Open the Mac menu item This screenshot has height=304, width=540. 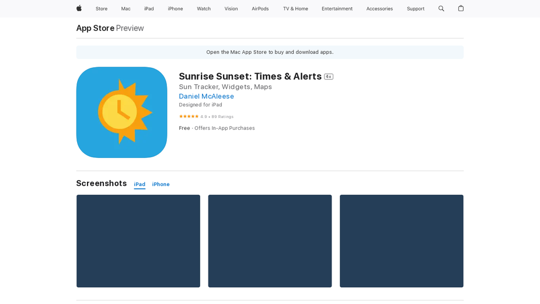tap(126, 9)
